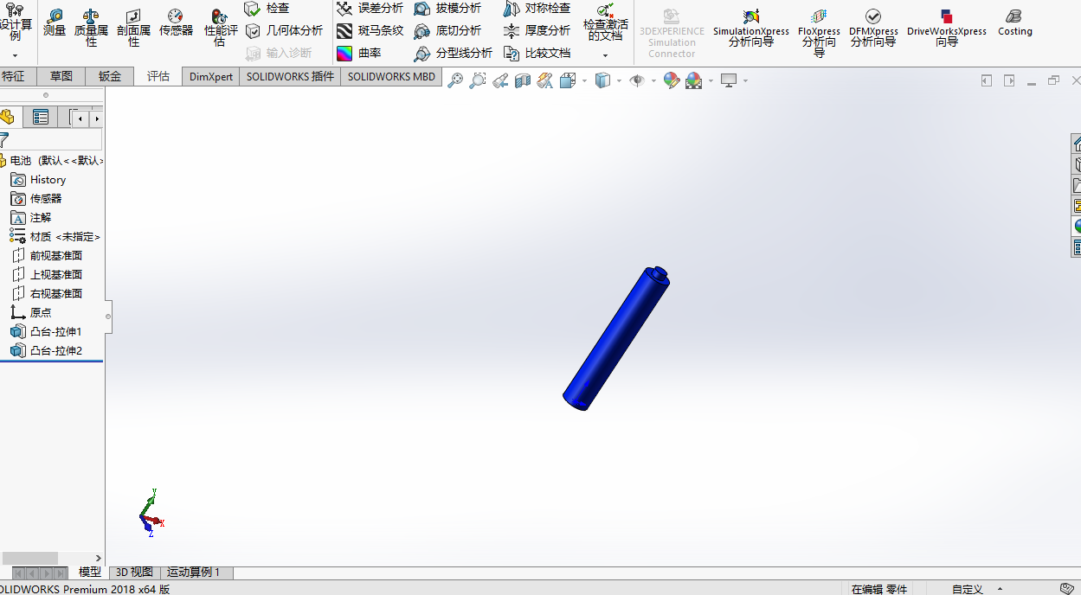Switch to SOLIDWORKS MBD tab
Screen dimensions: 1081x595
point(391,76)
